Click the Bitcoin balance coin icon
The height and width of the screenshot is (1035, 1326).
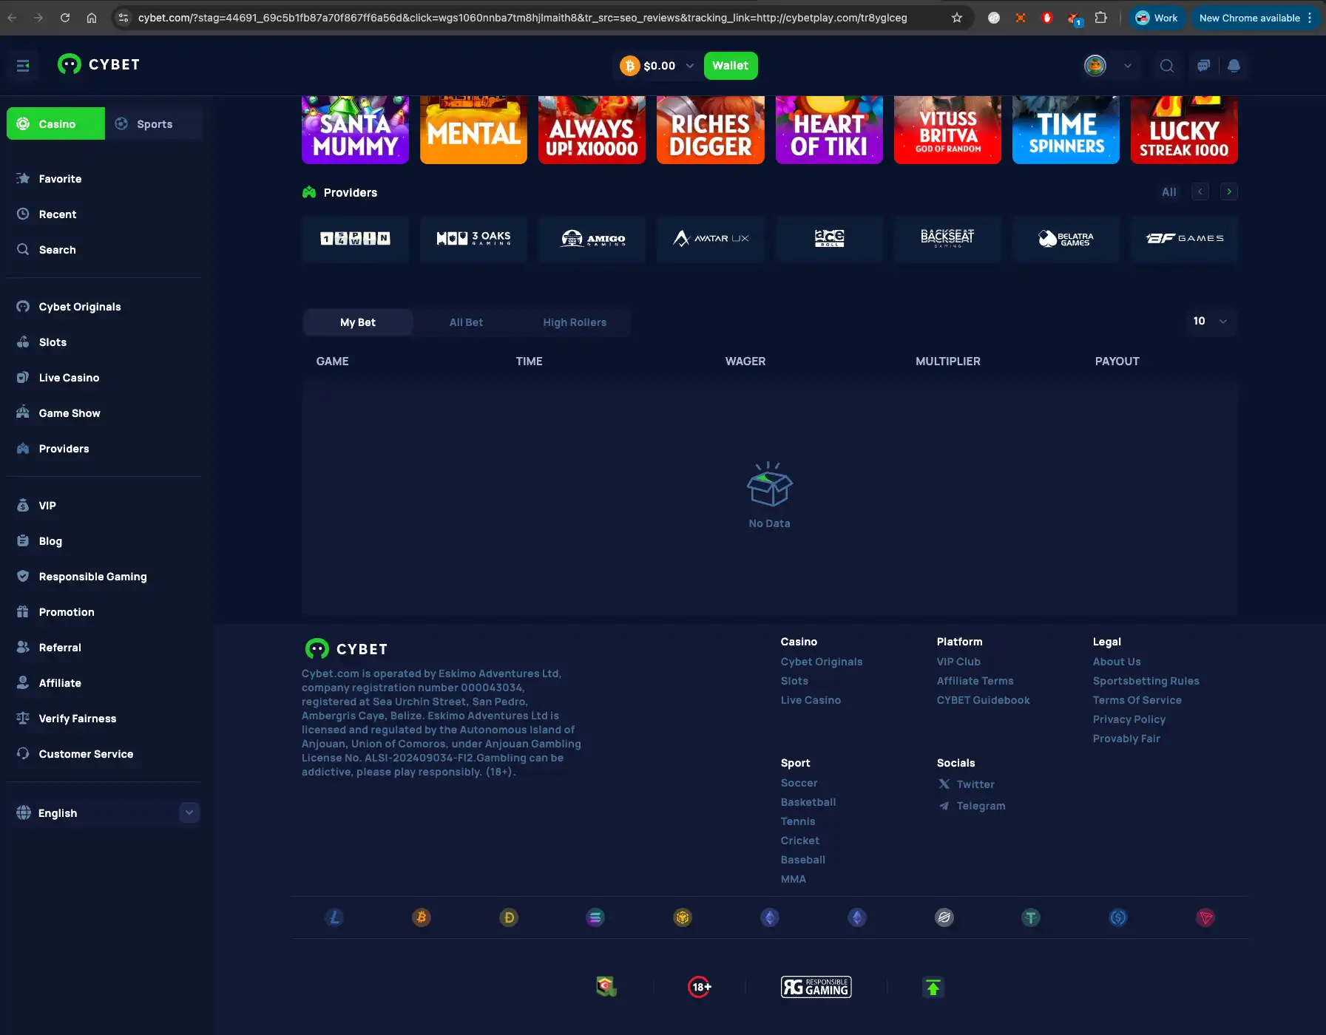tap(629, 66)
